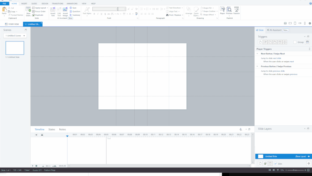Click Insert Image AI Assistant icon

[65, 12]
